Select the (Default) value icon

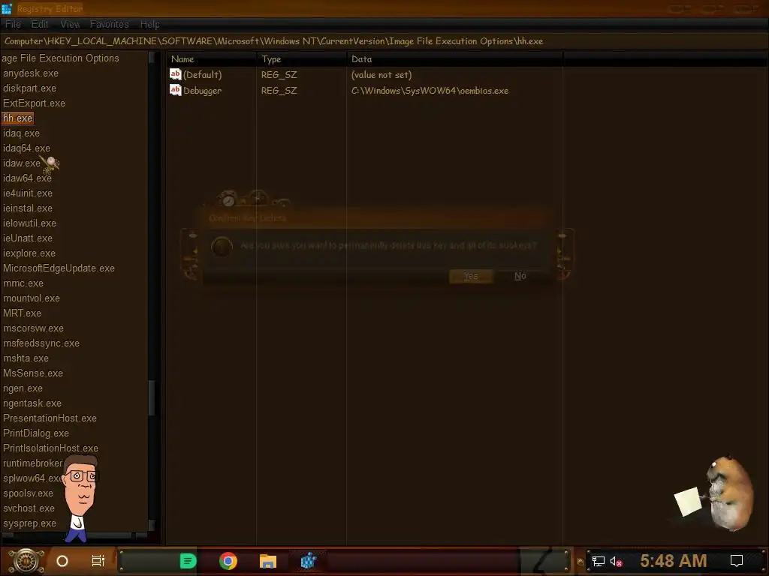175,74
